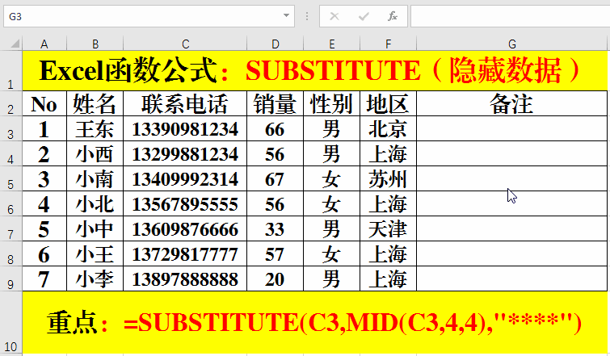Click the Select All corner triangle
Viewport: 610px width, 356px height.
point(15,43)
